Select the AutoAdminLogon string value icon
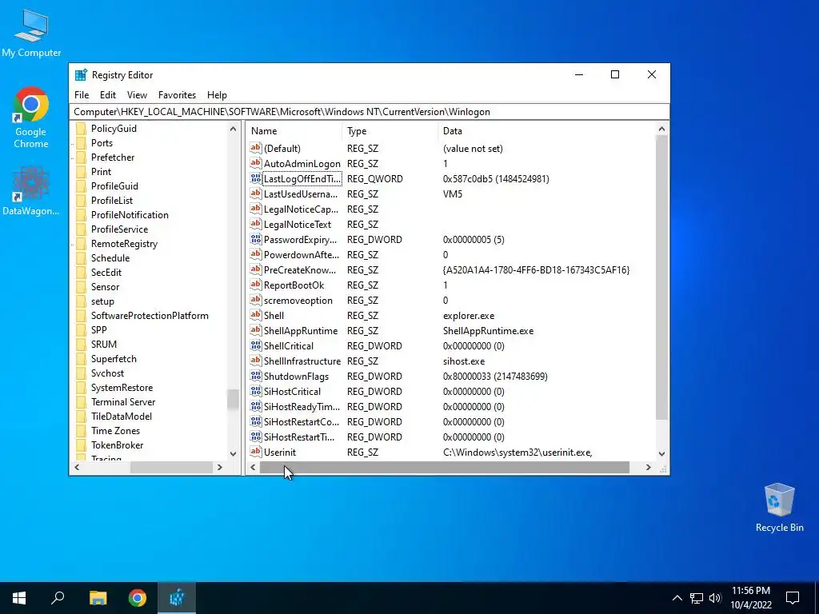 255,163
